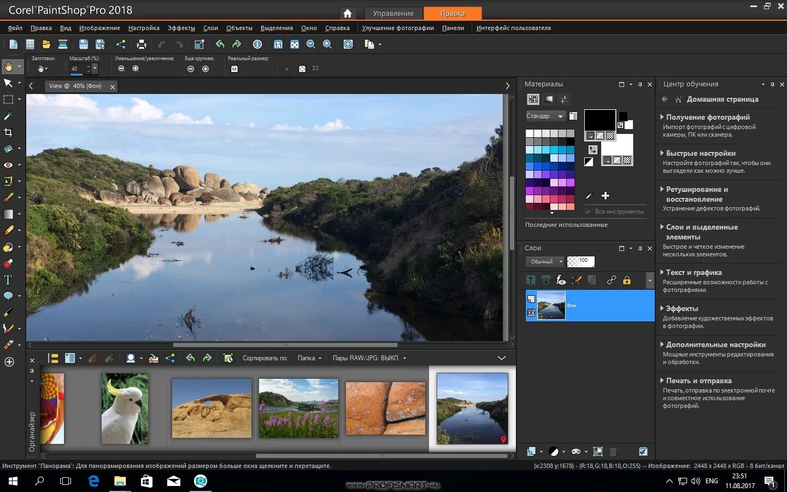Switch Materials to HSL map icon
Image resolution: width=787 pixels, height=492 pixels.
(549, 99)
